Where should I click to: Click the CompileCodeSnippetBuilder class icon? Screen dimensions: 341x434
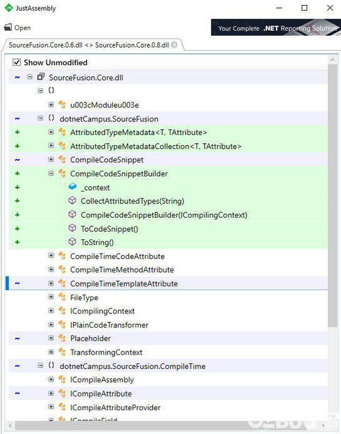(62, 173)
